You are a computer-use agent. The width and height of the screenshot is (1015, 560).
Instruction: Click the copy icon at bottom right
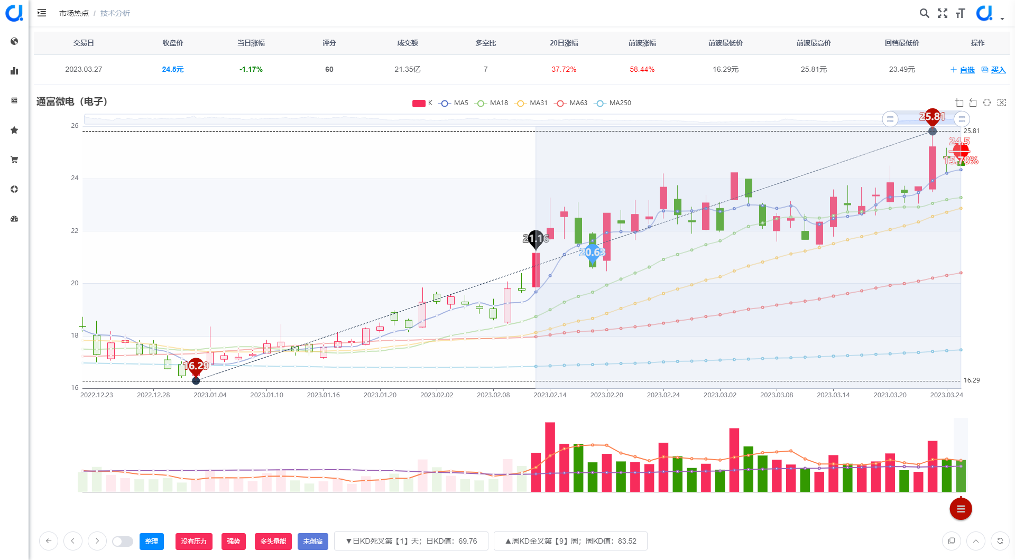tap(952, 541)
